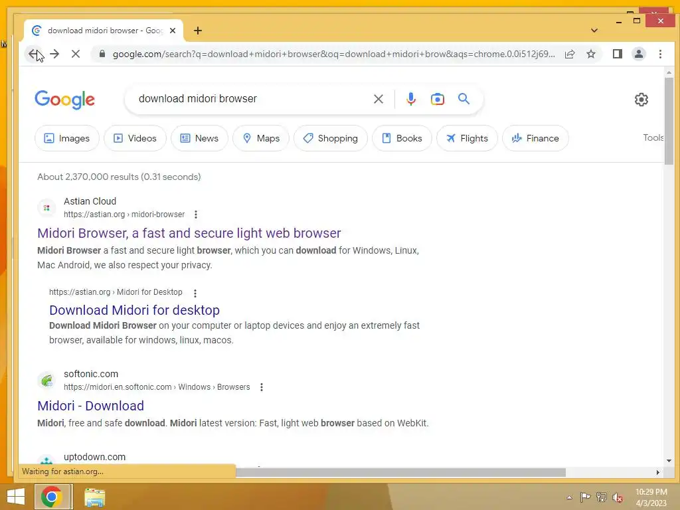This screenshot has width=680, height=510.
Task: Share this page using share icon
Action: tap(570, 54)
